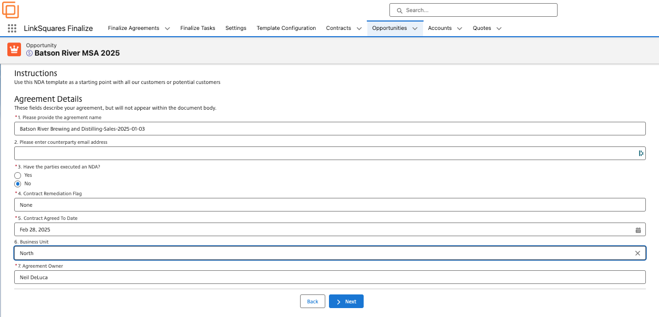Clear the Business Unit field with the X icon
659x317 pixels.
tap(637, 253)
